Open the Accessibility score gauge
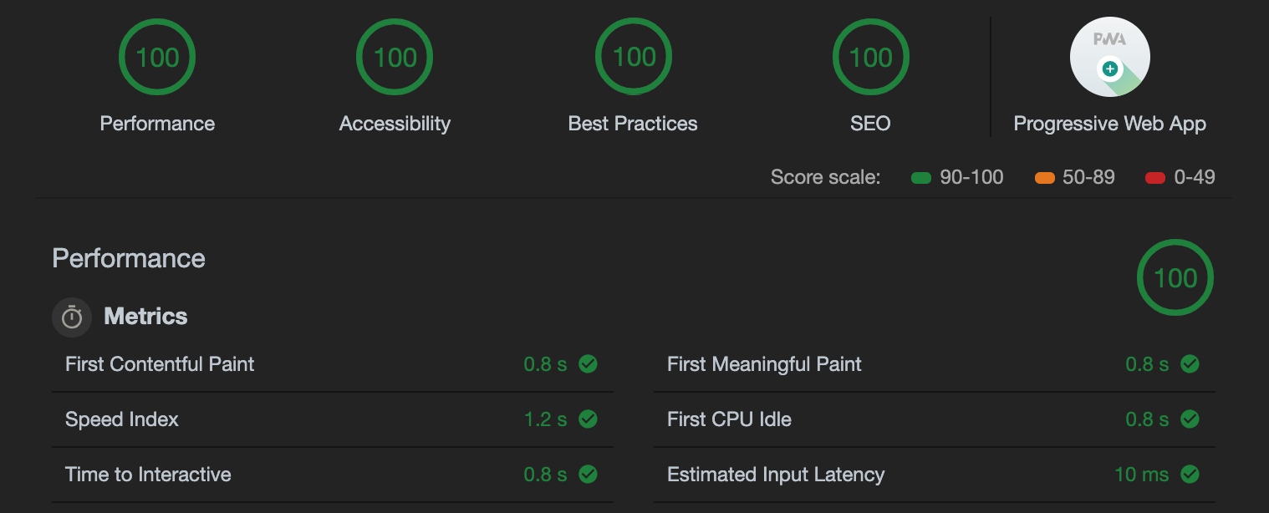This screenshot has height=513, width=1269. (395, 57)
